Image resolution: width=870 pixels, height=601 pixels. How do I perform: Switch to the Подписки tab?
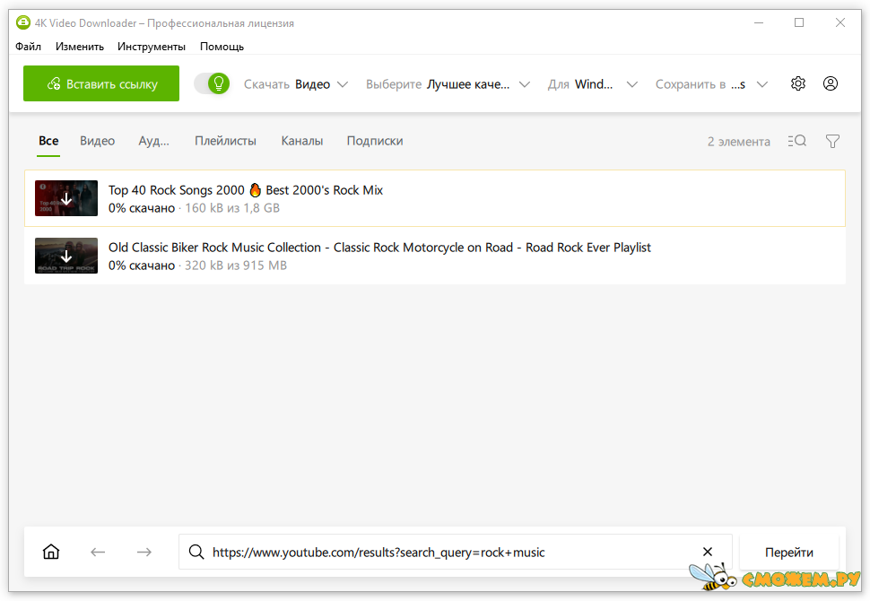[375, 141]
